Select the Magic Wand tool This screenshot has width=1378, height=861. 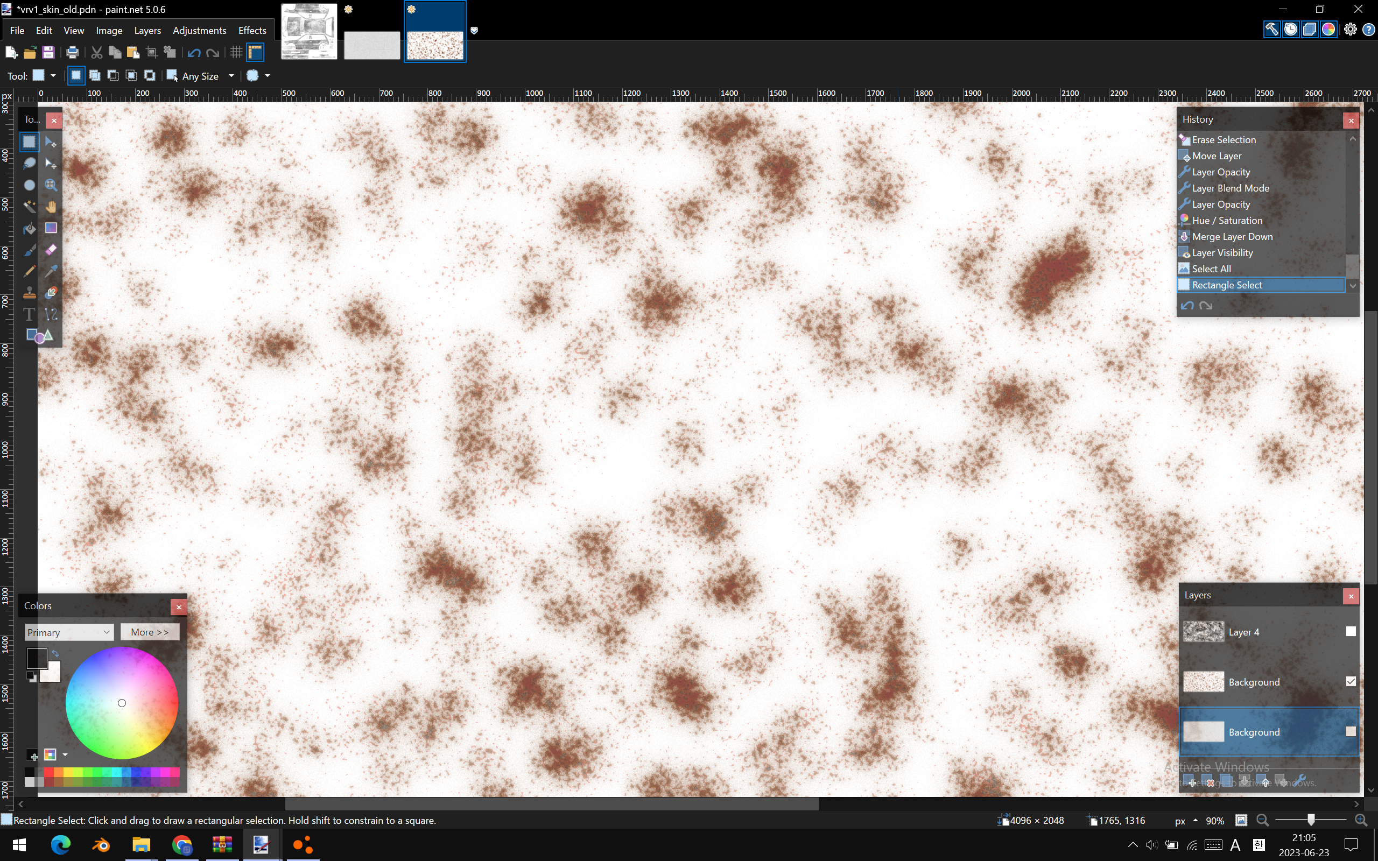pyautogui.click(x=29, y=207)
